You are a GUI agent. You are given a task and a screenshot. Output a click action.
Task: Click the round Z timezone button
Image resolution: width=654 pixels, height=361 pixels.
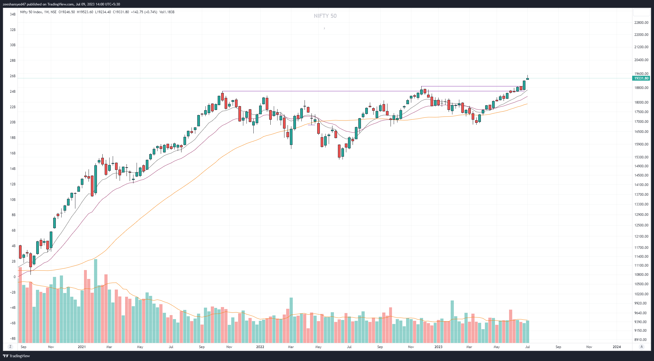10,347
